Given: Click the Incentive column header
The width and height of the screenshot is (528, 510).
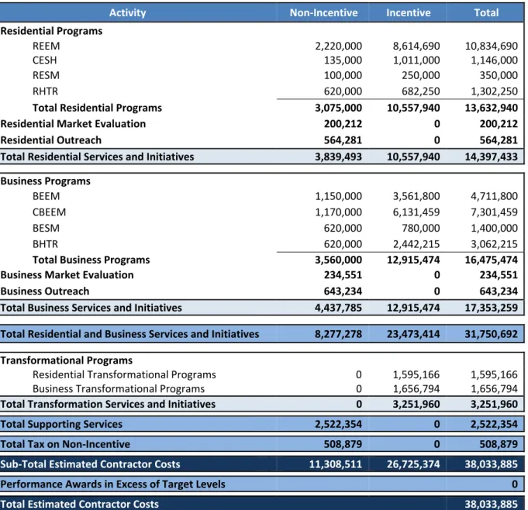Looking at the screenshot, I should point(408,13).
